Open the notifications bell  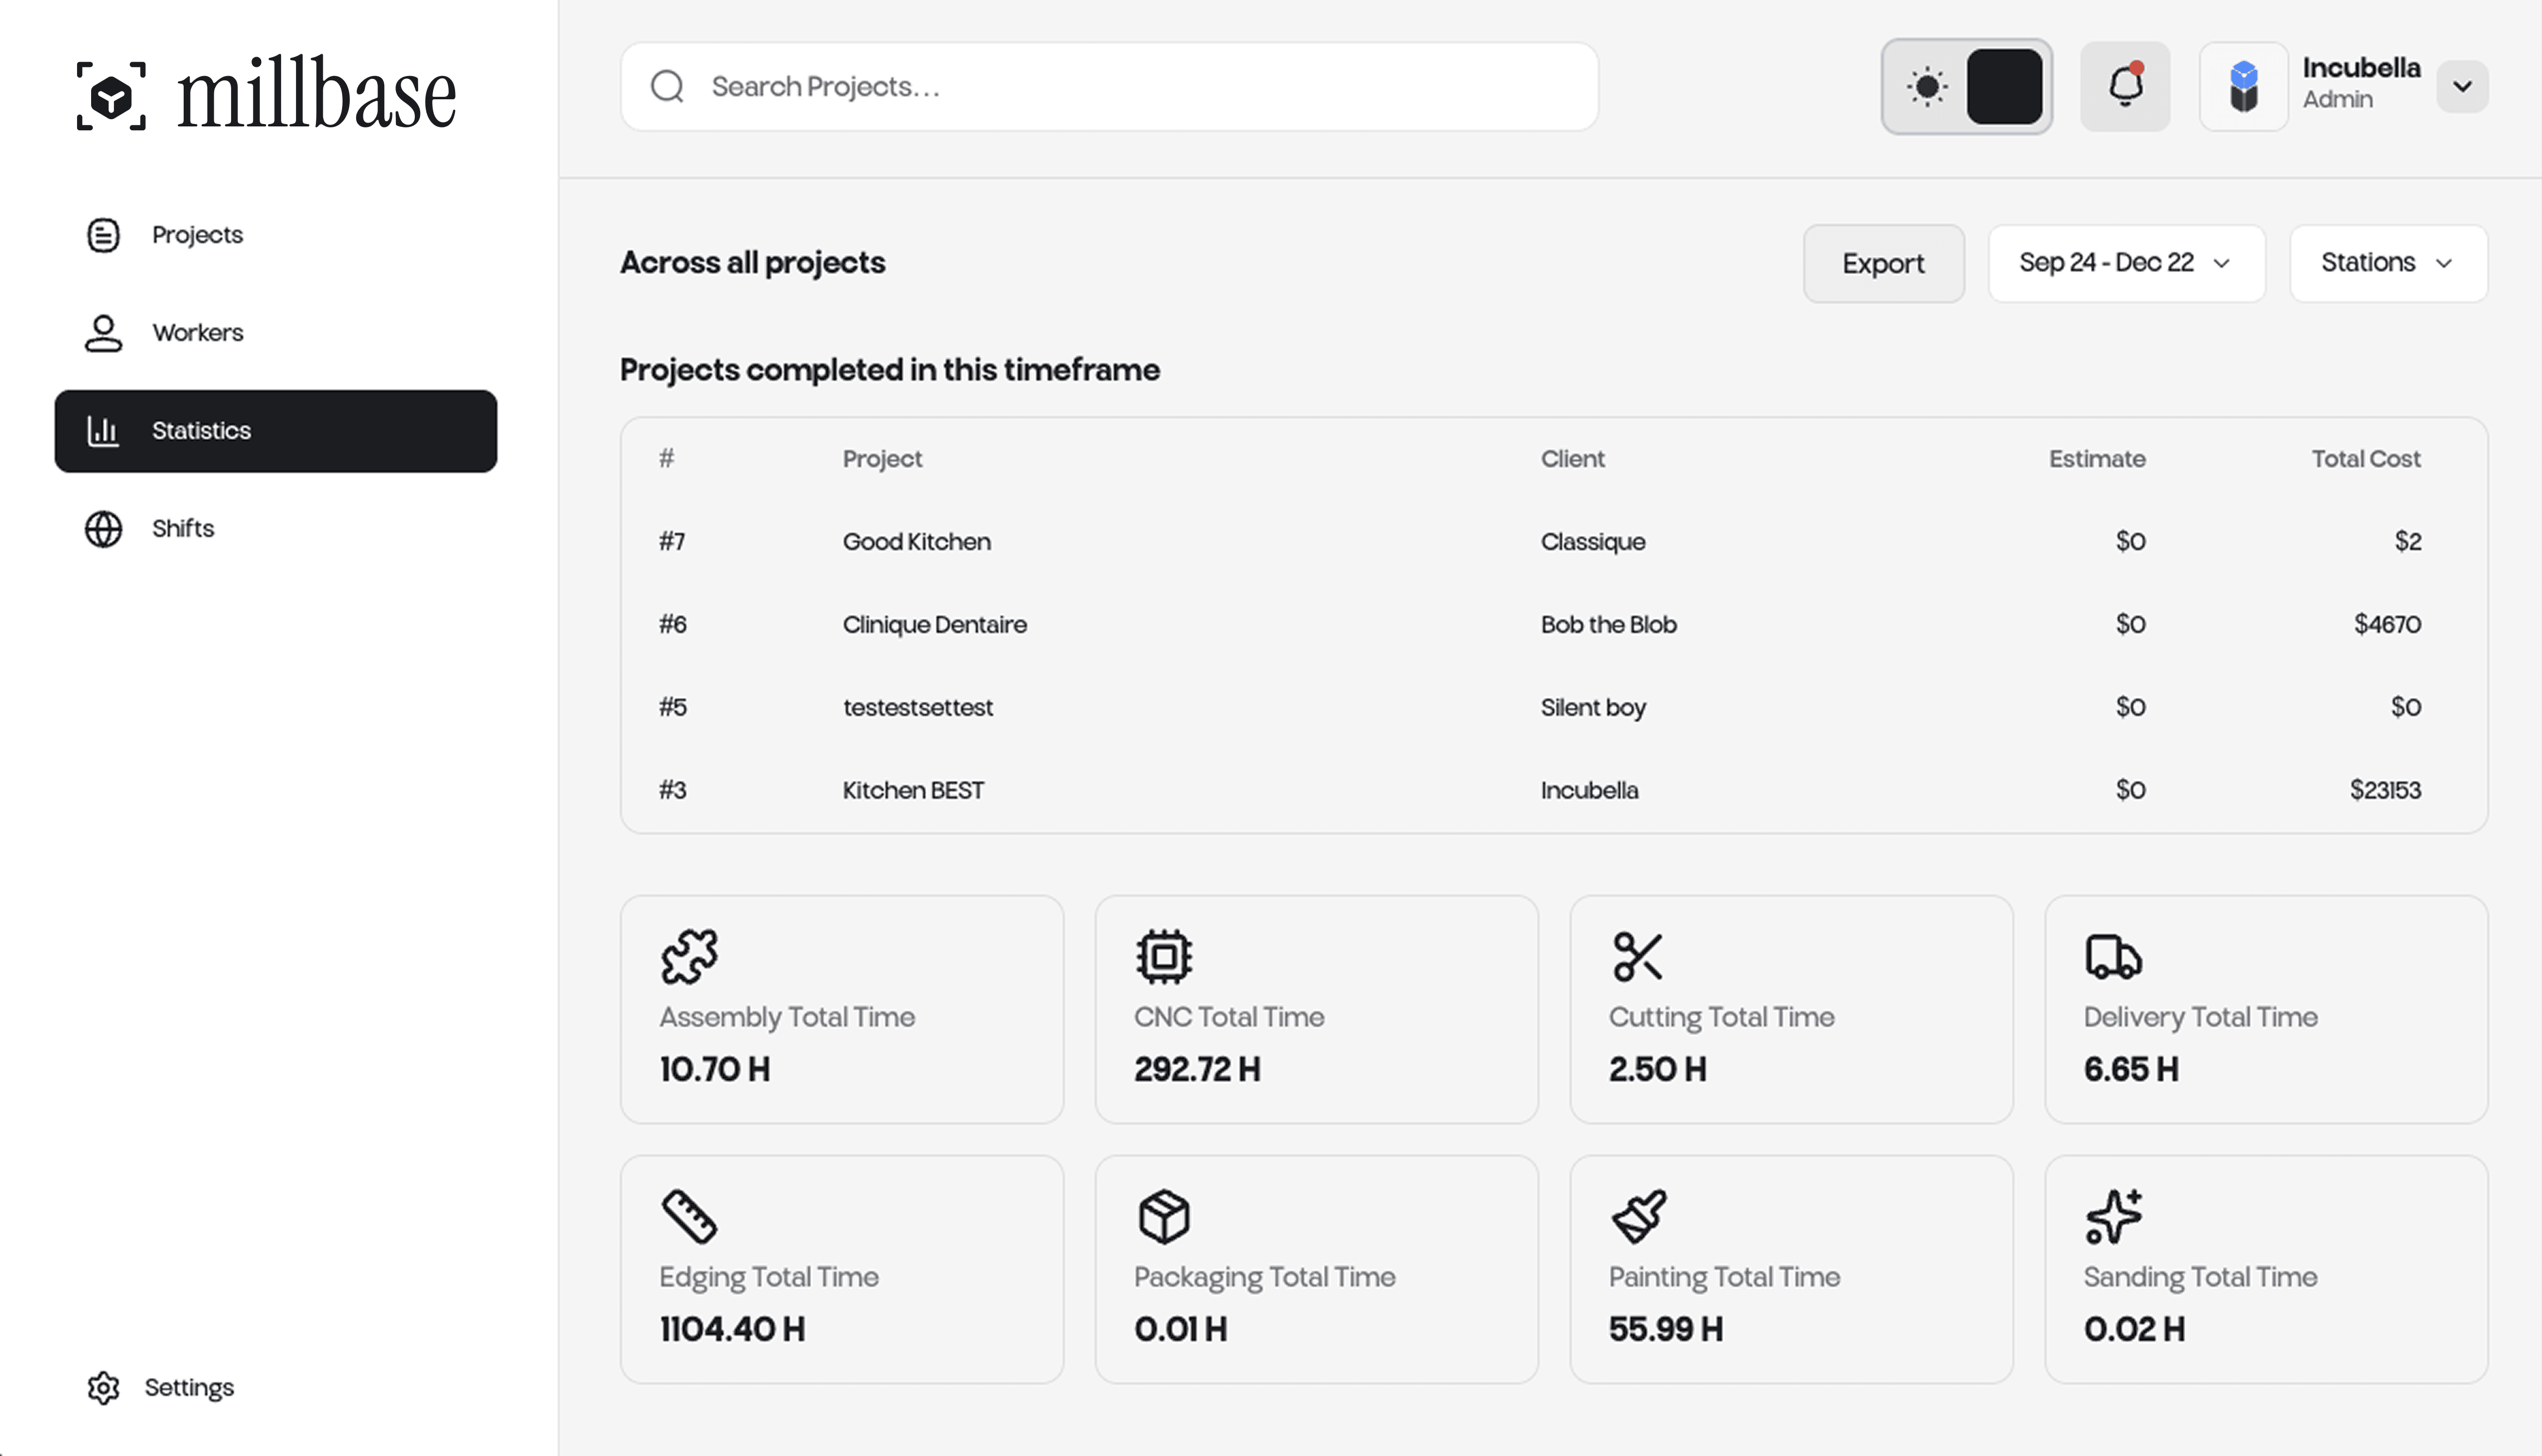[x=2125, y=87]
